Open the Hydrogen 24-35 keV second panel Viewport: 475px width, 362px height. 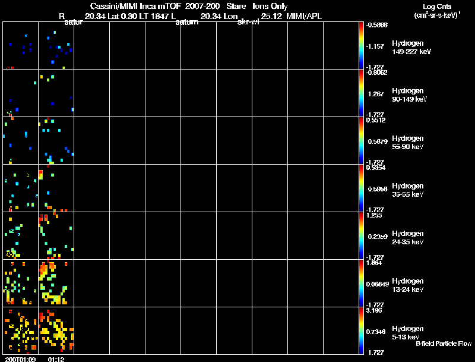click(56, 236)
